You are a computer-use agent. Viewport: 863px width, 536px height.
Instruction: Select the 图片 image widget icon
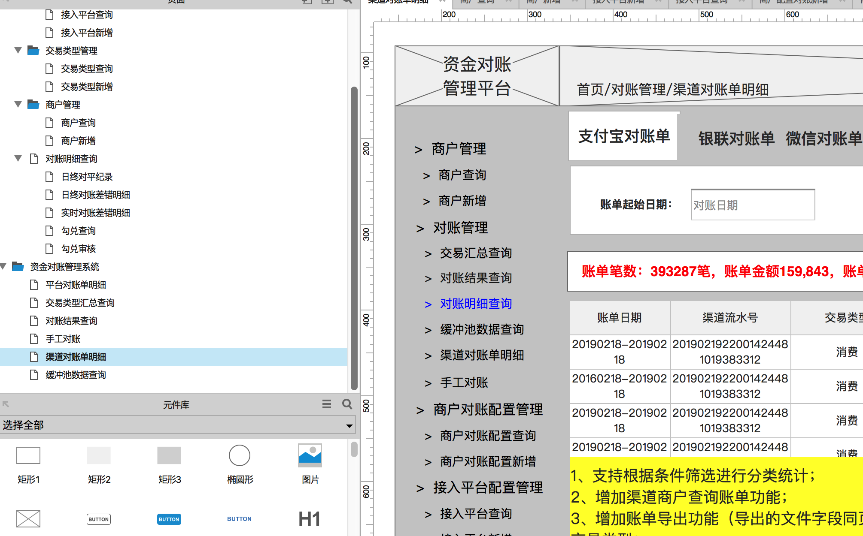click(x=310, y=455)
